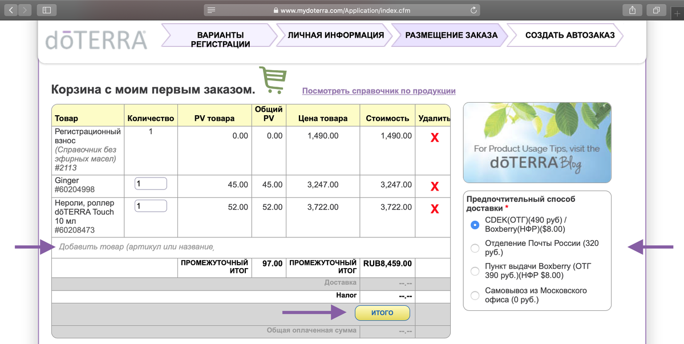Click the Ginger price 3,247.00 in Цена товара
This screenshot has width=684, height=344.
(x=323, y=184)
